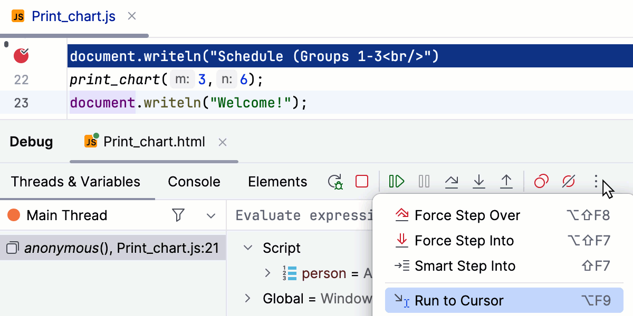Viewport: 633px width, 316px height.
Task: Expand the person array variable
Action: [x=268, y=273]
